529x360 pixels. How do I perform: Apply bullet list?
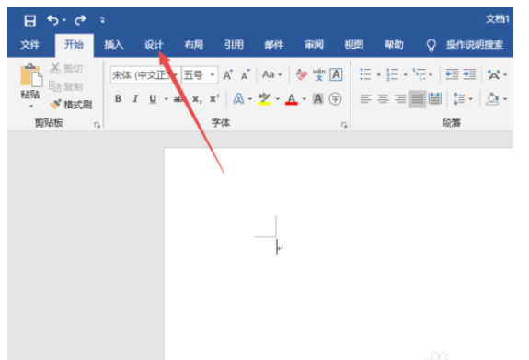[x=365, y=74]
